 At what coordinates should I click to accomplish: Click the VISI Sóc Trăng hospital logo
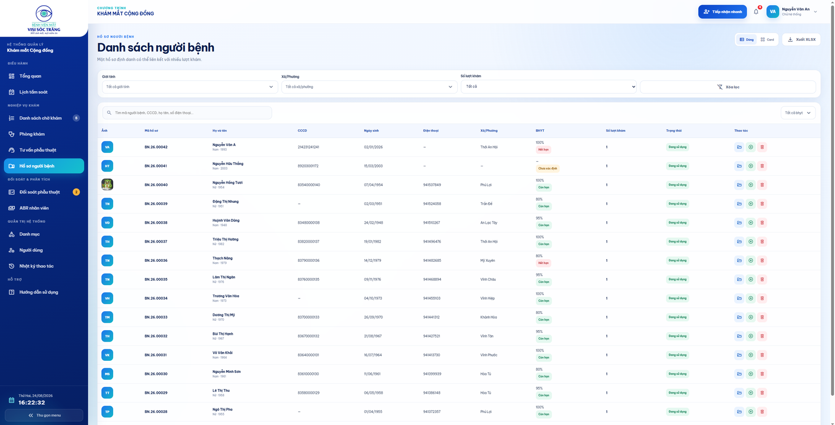tap(44, 19)
